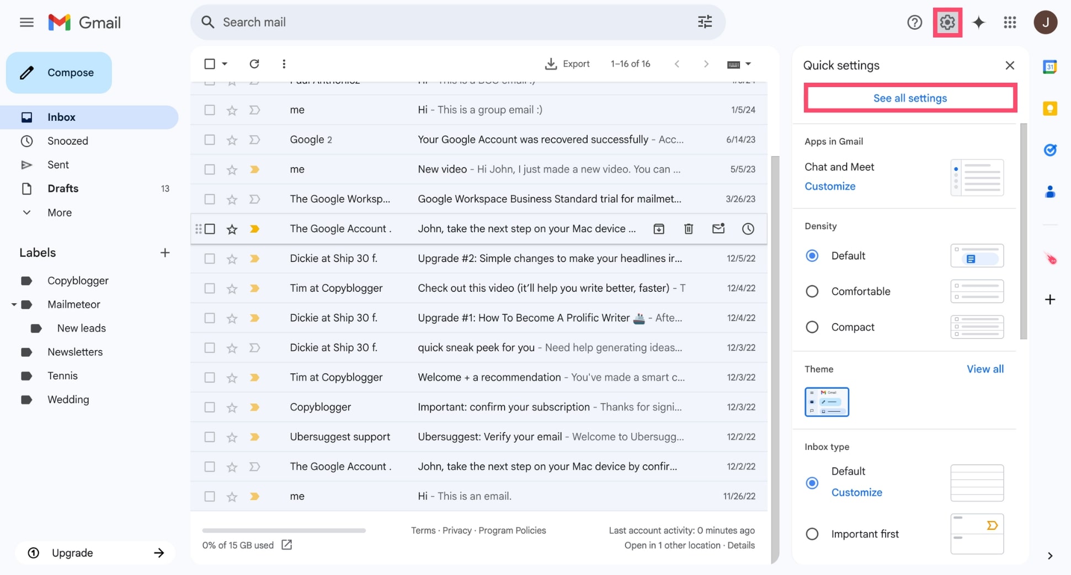Snooze the hovered Google Account email
1071x575 pixels.
(748, 229)
